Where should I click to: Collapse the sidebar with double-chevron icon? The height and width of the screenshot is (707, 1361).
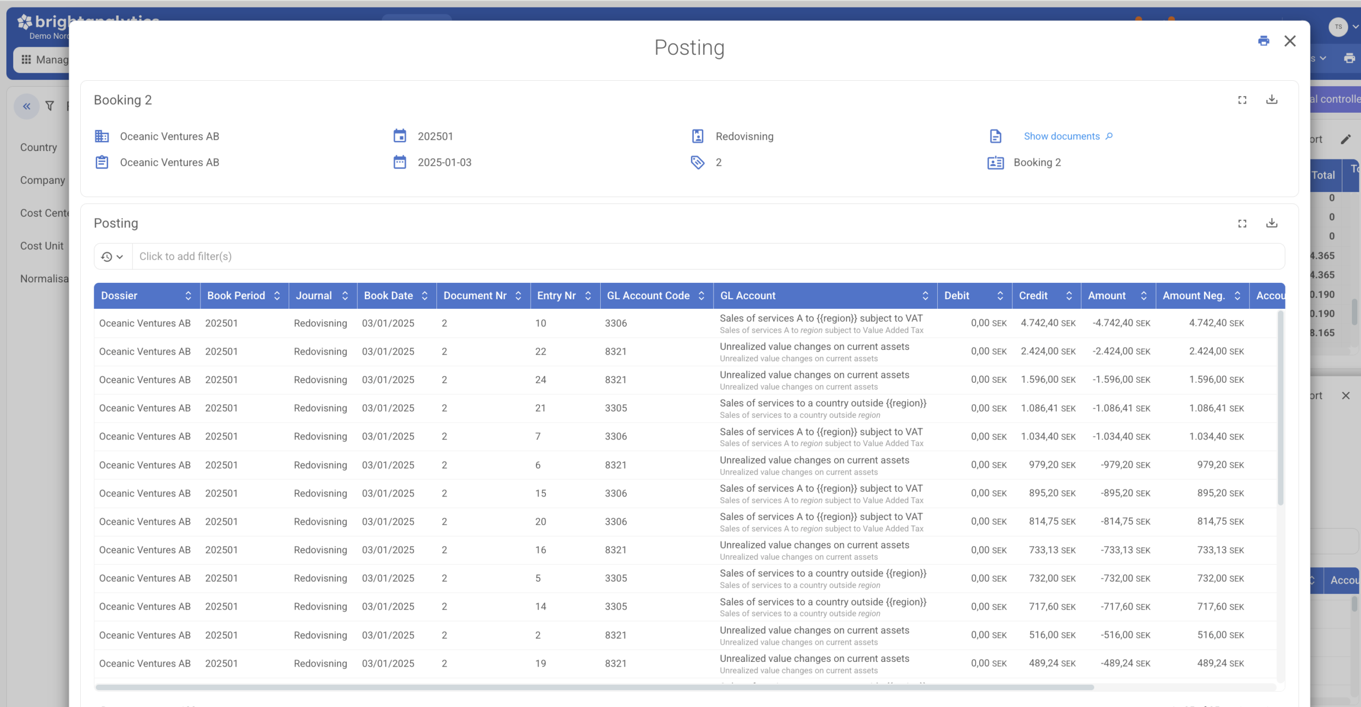click(27, 106)
